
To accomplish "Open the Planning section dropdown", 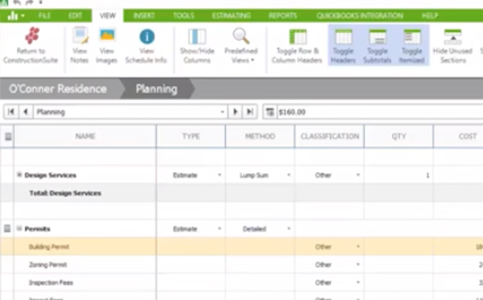I will (x=222, y=112).
